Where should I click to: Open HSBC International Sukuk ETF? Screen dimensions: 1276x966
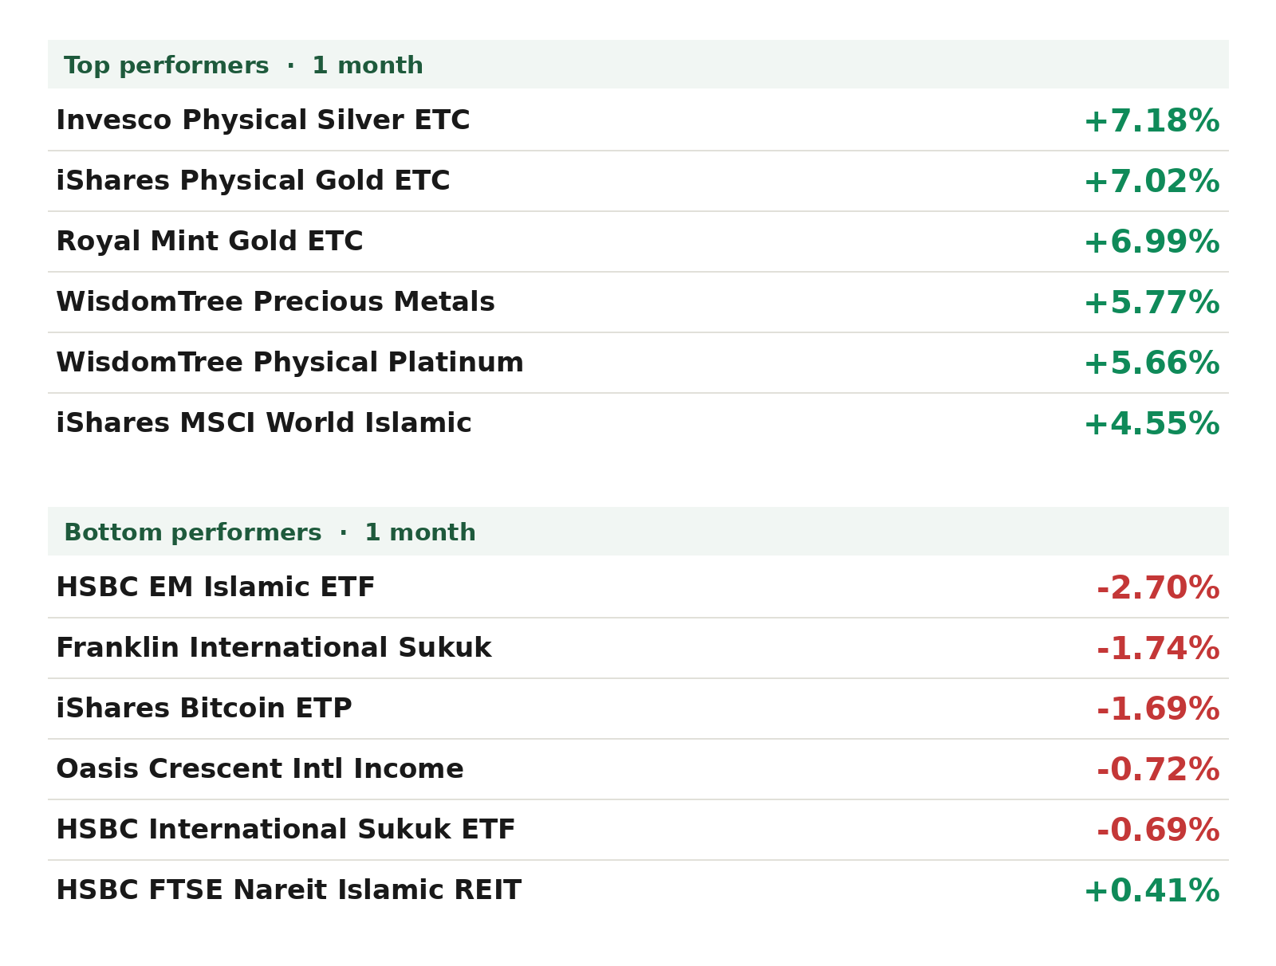(x=638, y=830)
